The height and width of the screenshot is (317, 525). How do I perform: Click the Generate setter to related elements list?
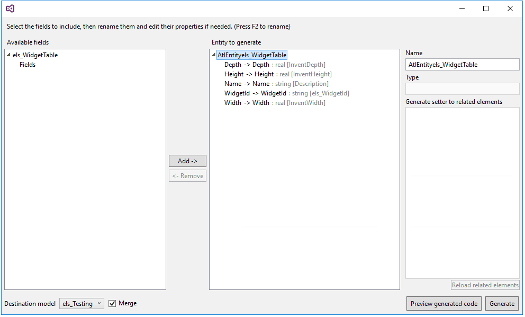[x=463, y=193]
